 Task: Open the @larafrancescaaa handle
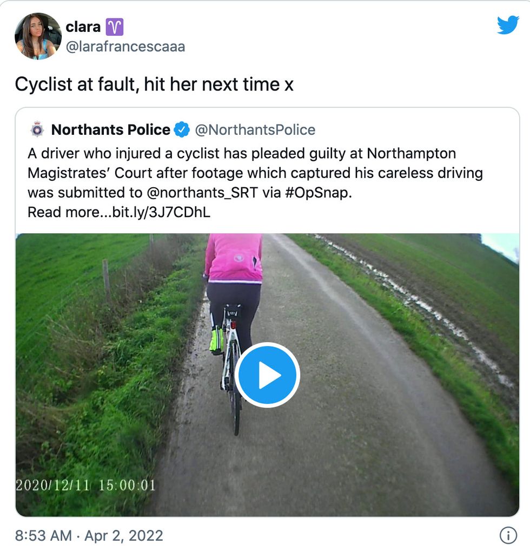pos(125,47)
